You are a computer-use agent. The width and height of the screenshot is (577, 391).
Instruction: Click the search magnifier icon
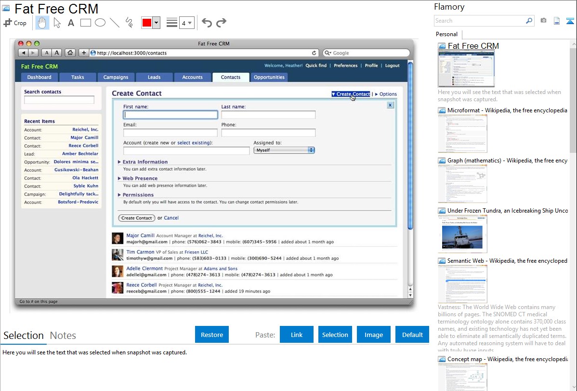pos(529,21)
